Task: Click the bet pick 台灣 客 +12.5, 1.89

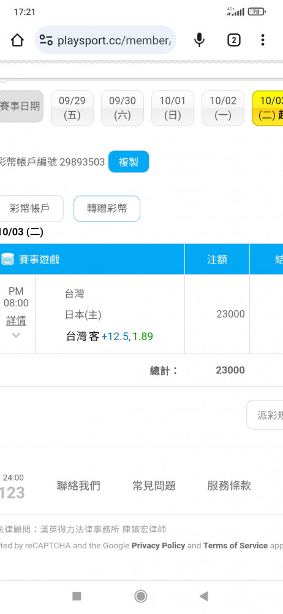Action: (110, 336)
